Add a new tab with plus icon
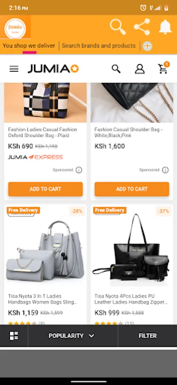 coord(148,46)
